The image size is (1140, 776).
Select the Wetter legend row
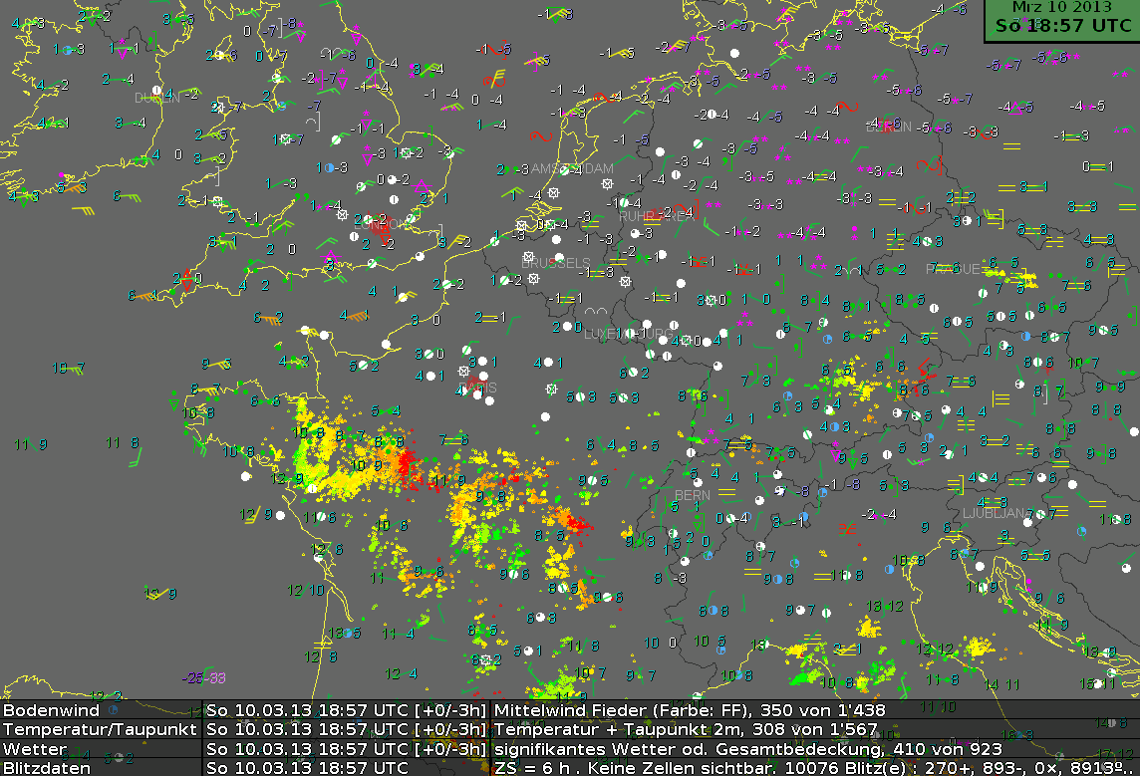click(x=35, y=748)
